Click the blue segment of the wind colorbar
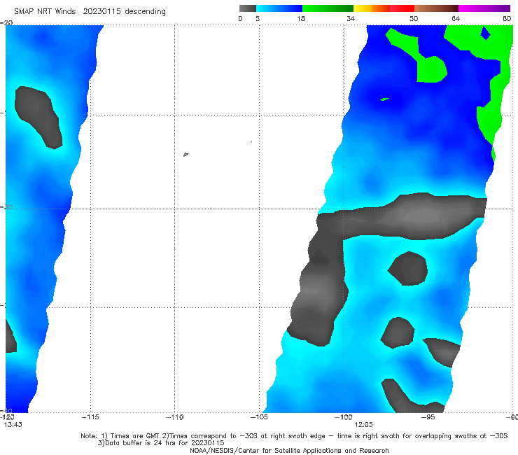 click(x=279, y=8)
